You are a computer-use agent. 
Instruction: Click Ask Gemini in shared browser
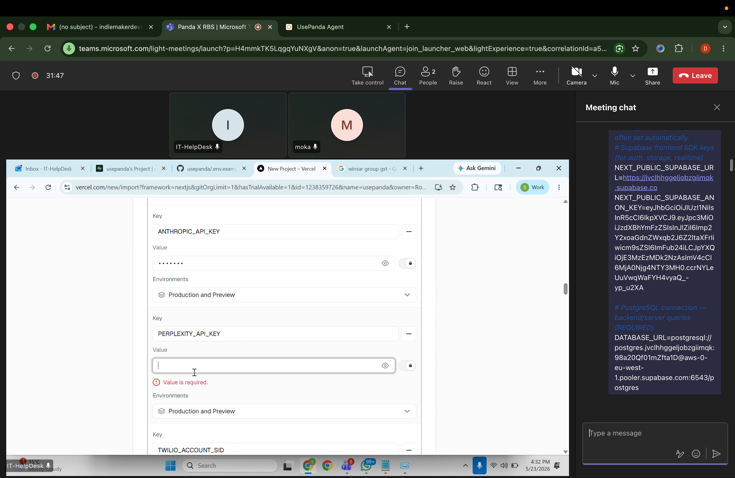[477, 168]
